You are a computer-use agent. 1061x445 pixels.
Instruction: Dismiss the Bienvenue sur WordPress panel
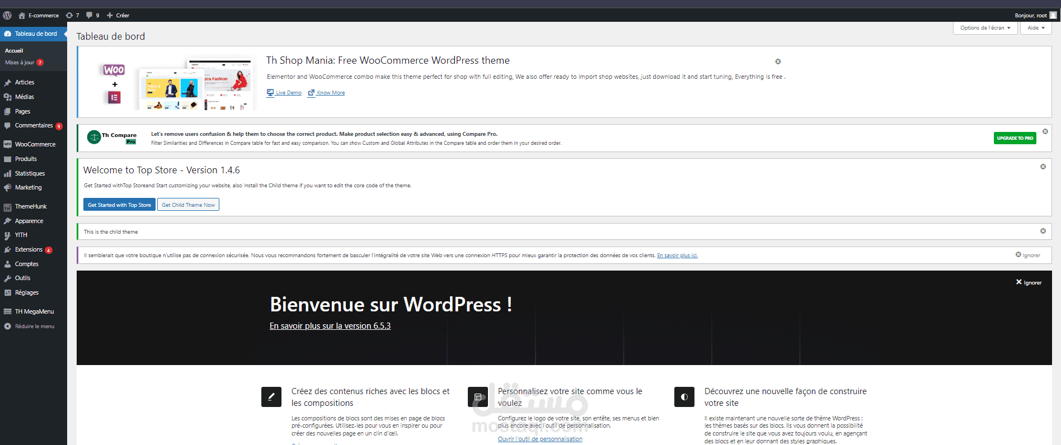point(1029,282)
